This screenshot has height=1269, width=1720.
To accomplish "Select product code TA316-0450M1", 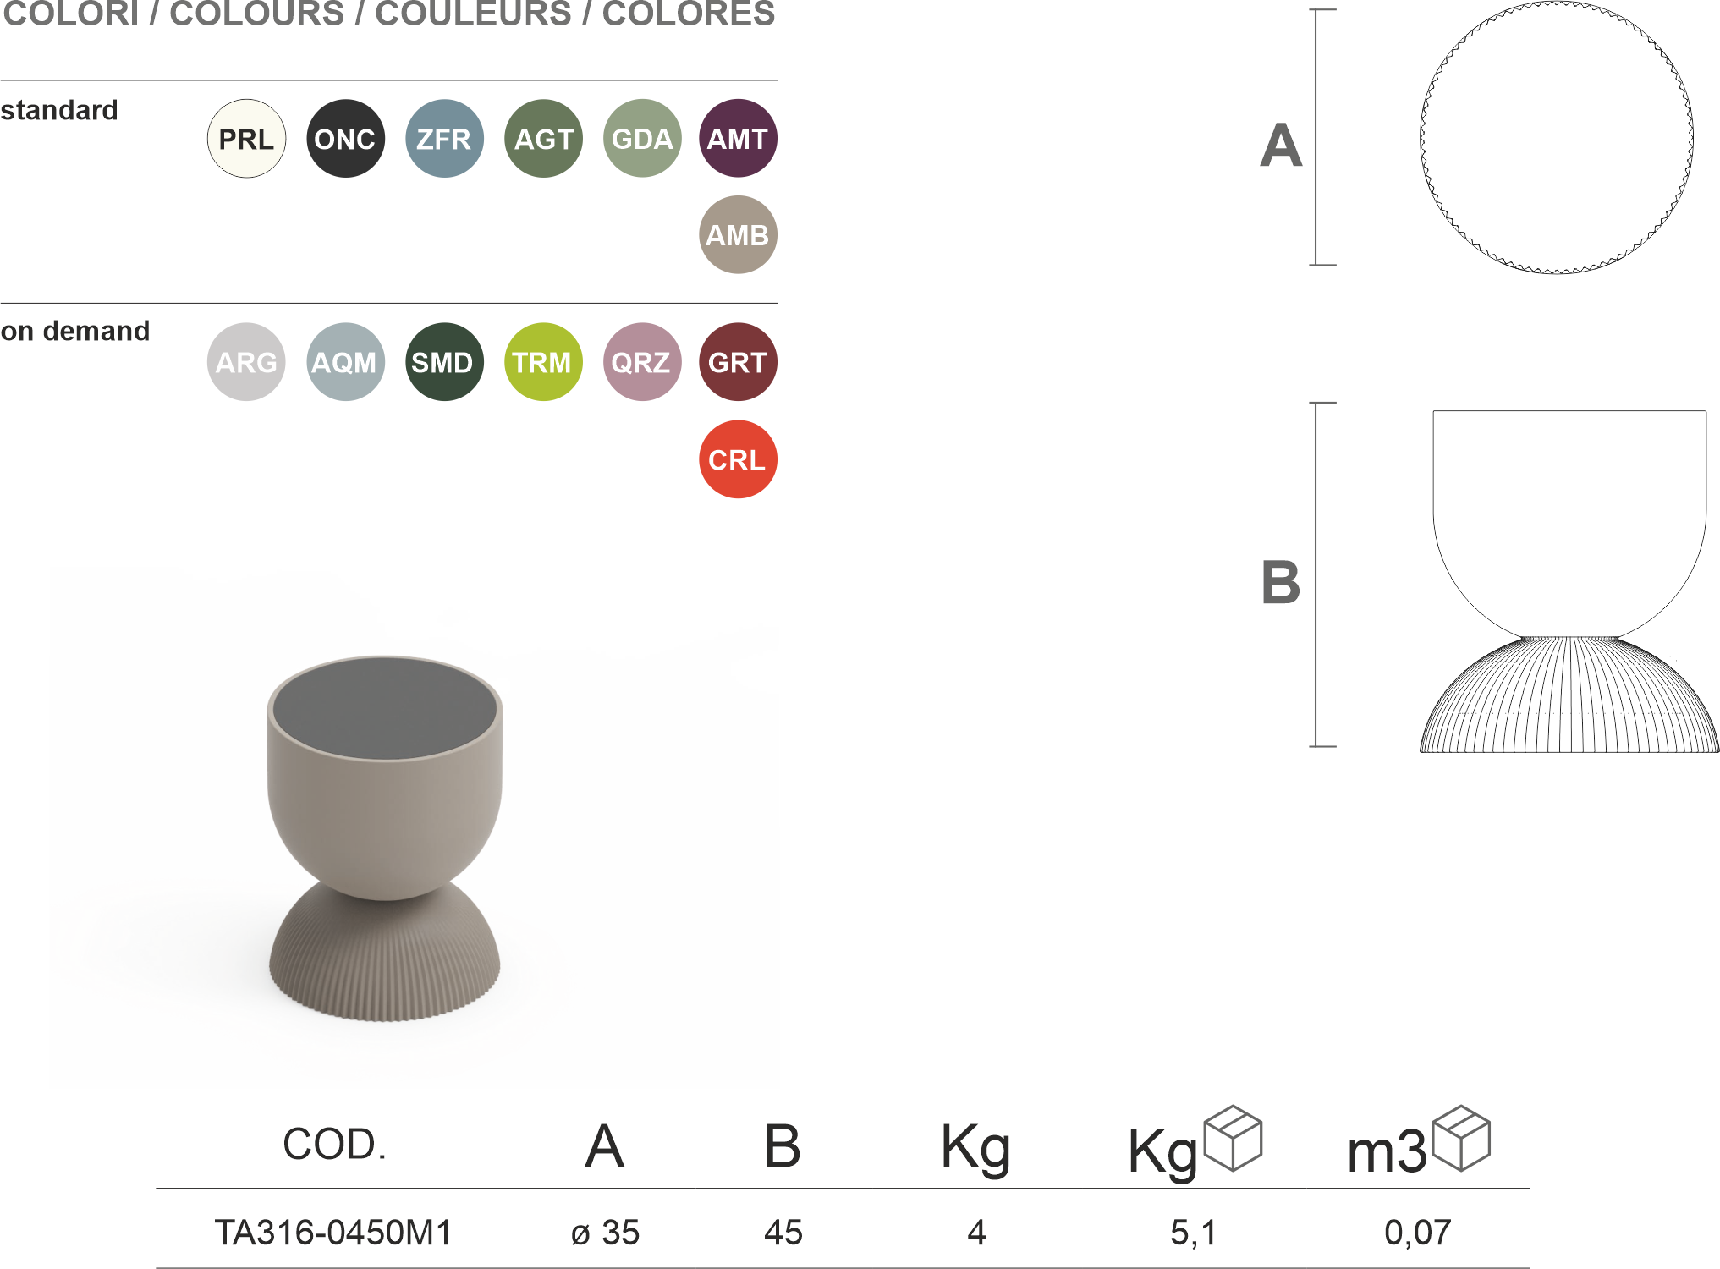I will point(333,1233).
